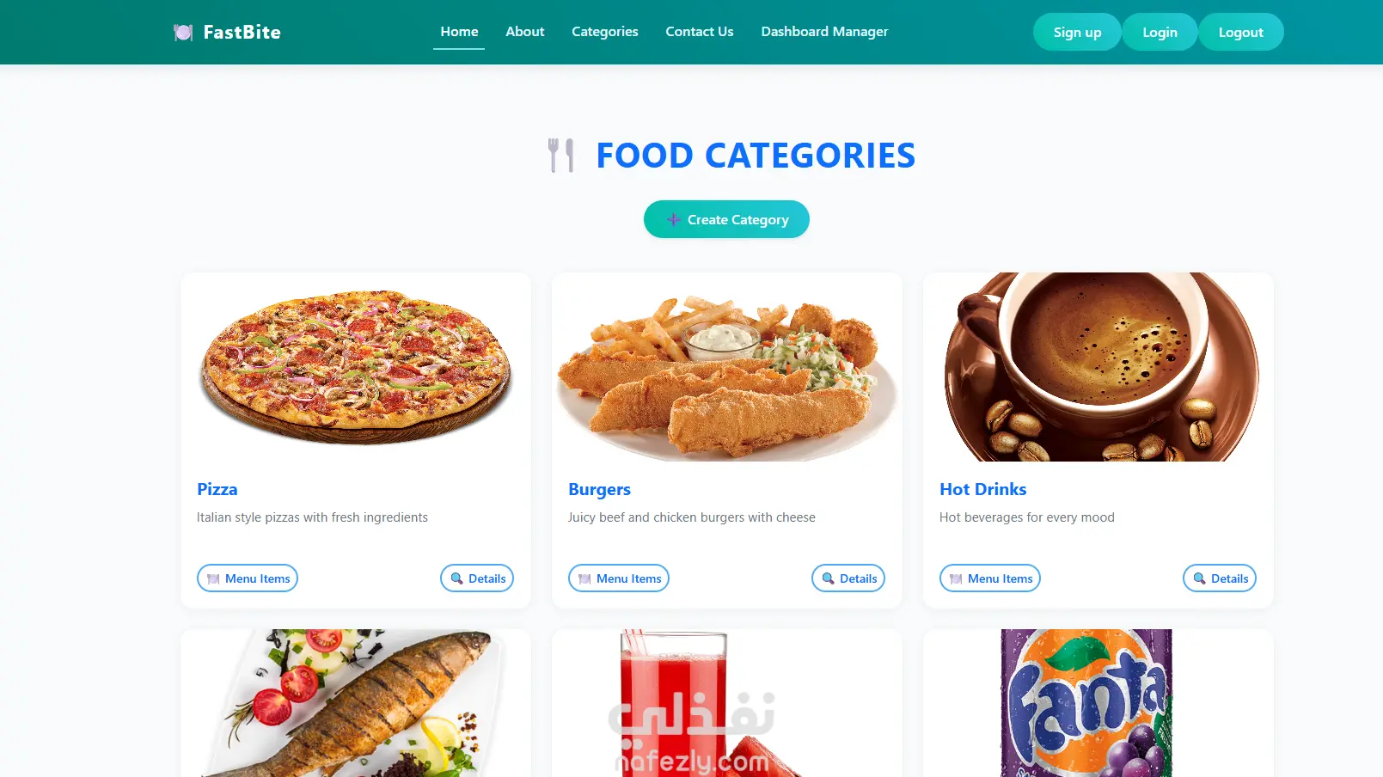The width and height of the screenshot is (1383, 777).
Task: Open the About page in navigation
Action: click(524, 32)
